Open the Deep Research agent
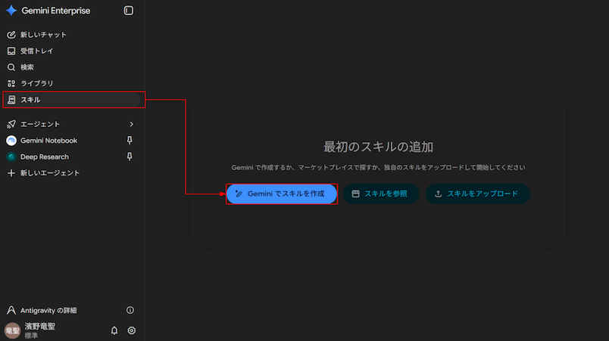This screenshot has width=609, height=341. 45,157
